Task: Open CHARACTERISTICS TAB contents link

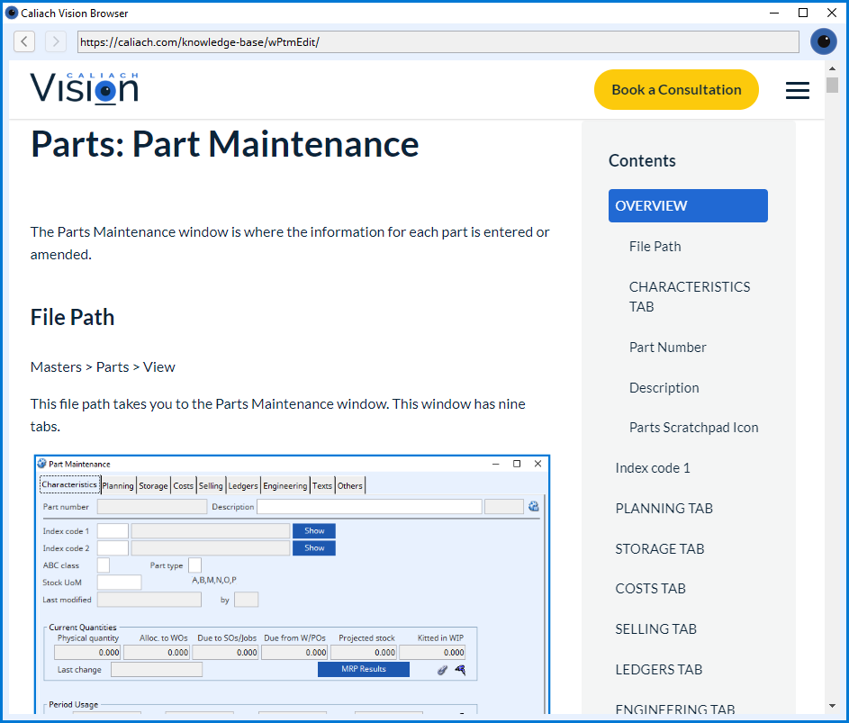Action: pyautogui.click(x=690, y=297)
